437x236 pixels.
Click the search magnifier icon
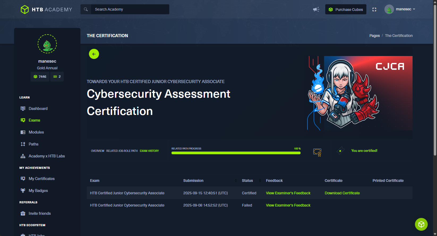[86, 9]
